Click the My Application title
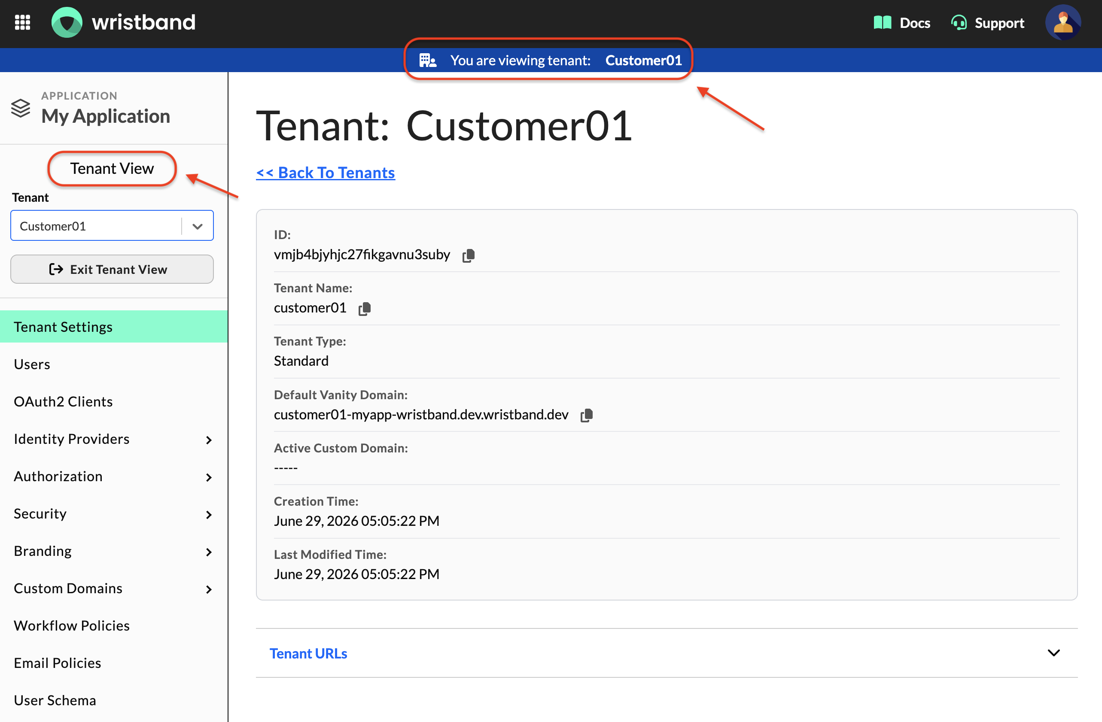This screenshot has width=1102, height=722. click(x=106, y=116)
